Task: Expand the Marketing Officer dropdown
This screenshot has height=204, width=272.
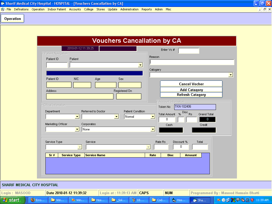Action: [x=77, y=129]
